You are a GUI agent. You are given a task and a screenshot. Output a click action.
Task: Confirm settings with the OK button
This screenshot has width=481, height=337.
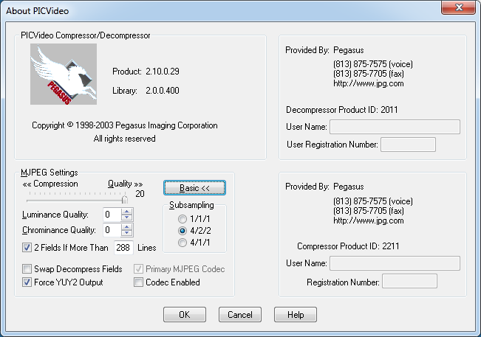point(185,315)
